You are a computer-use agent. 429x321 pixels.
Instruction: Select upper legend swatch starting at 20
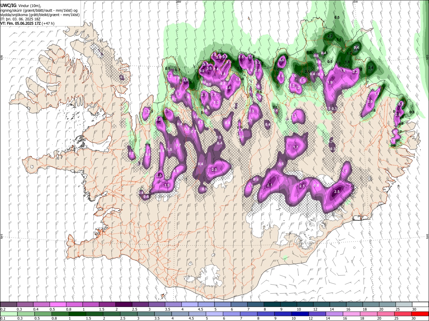click(387, 304)
